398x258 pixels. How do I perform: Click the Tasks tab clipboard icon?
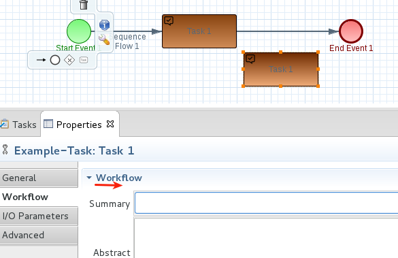pyautogui.click(x=4, y=124)
